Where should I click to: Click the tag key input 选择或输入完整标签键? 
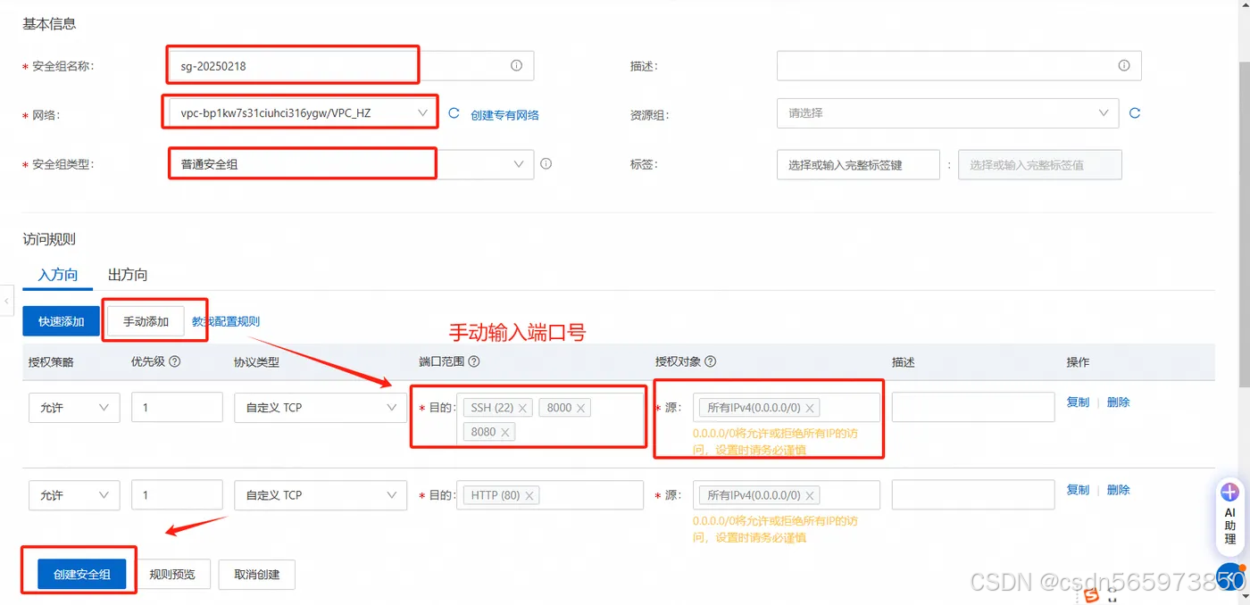point(858,165)
